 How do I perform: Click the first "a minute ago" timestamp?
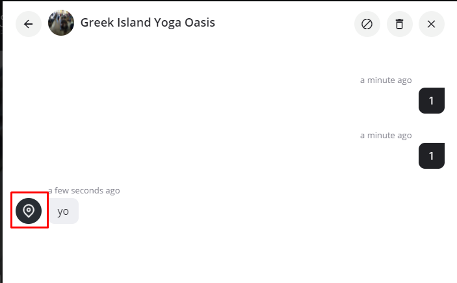tap(385, 80)
